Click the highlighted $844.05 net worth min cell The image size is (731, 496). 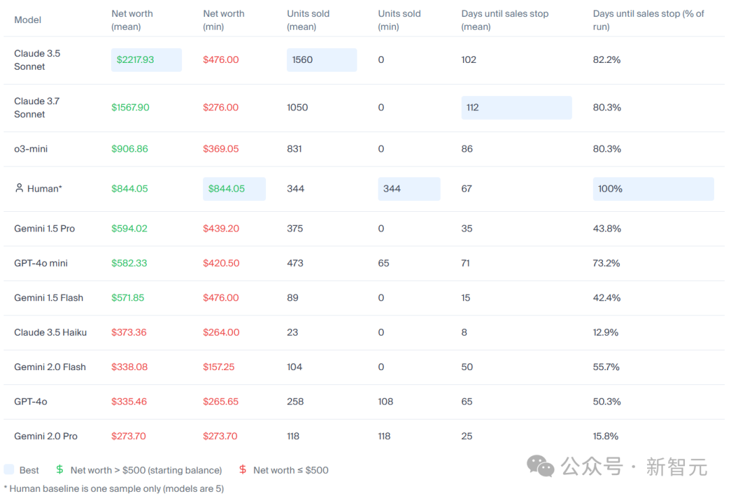(x=234, y=189)
